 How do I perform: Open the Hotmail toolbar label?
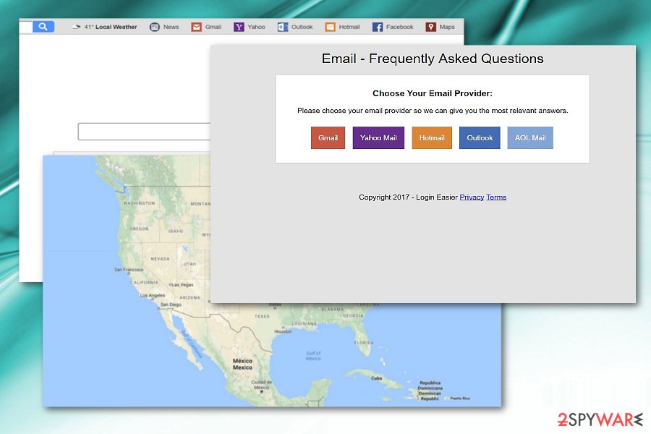(x=349, y=27)
